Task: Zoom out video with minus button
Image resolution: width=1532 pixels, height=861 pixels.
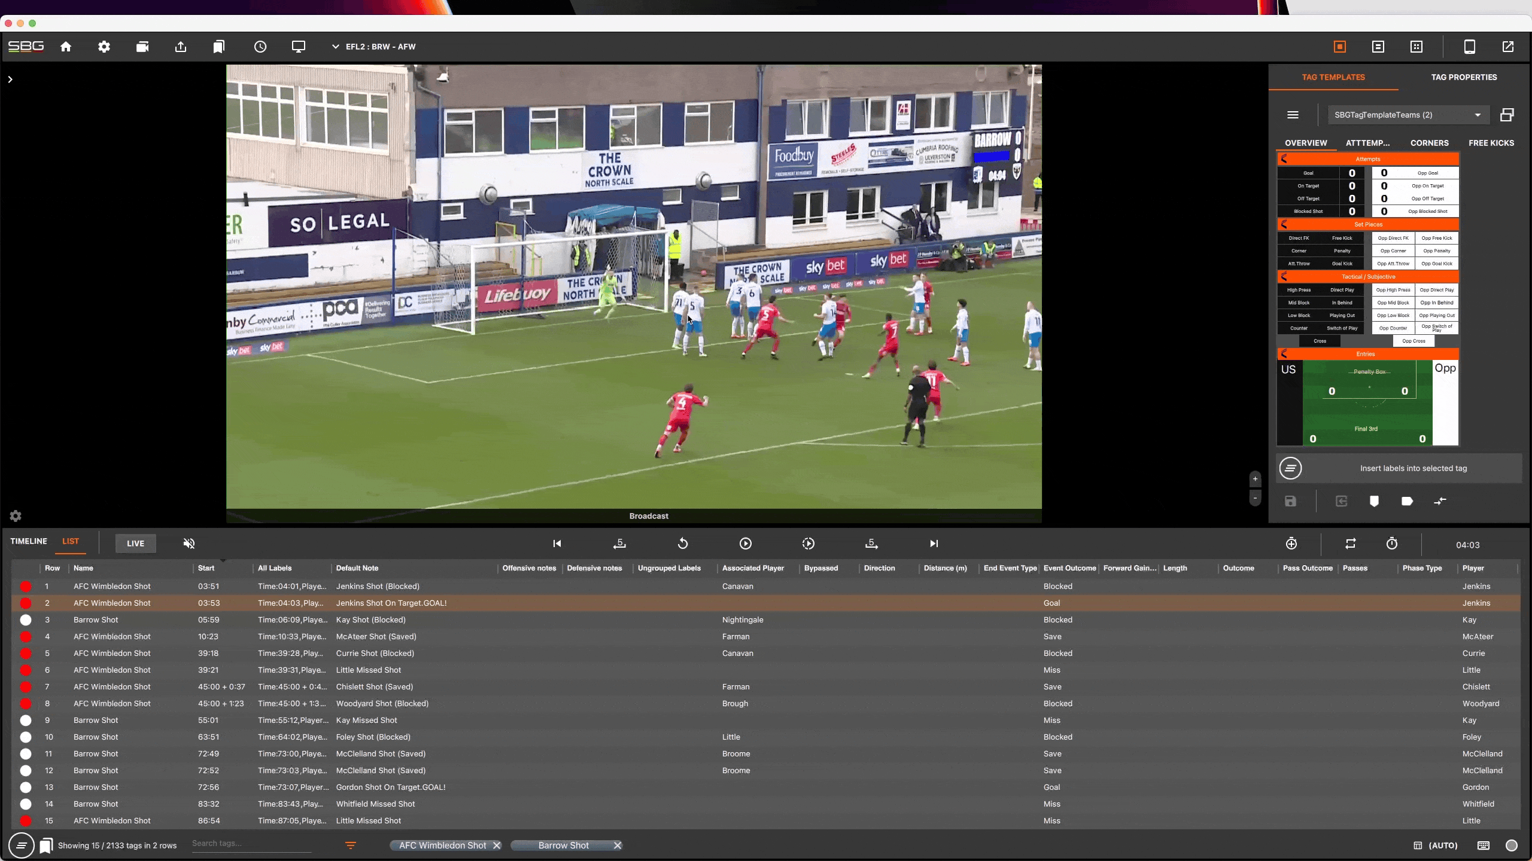Action: tap(1255, 498)
